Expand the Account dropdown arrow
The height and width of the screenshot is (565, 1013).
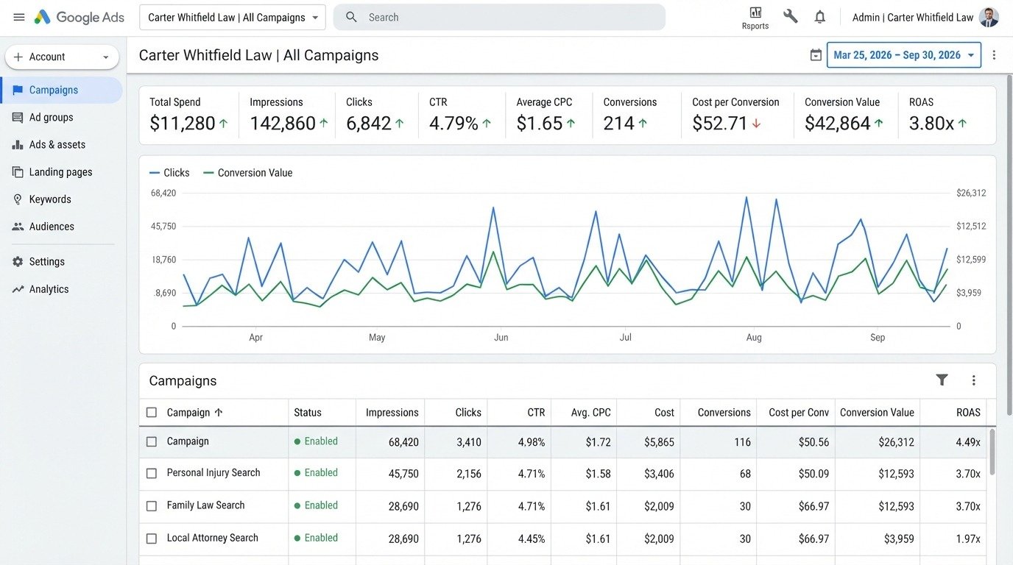coord(105,57)
